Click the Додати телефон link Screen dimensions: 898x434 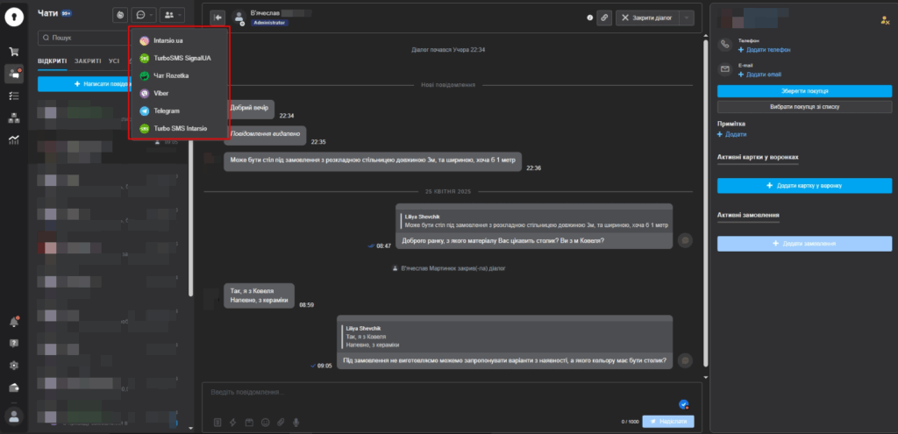click(x=768, y=50)
